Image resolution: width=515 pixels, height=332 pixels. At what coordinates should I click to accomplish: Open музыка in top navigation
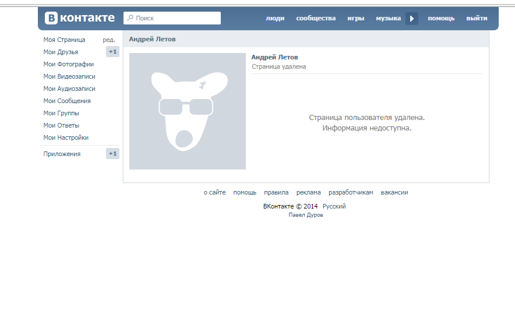point(388,19)
